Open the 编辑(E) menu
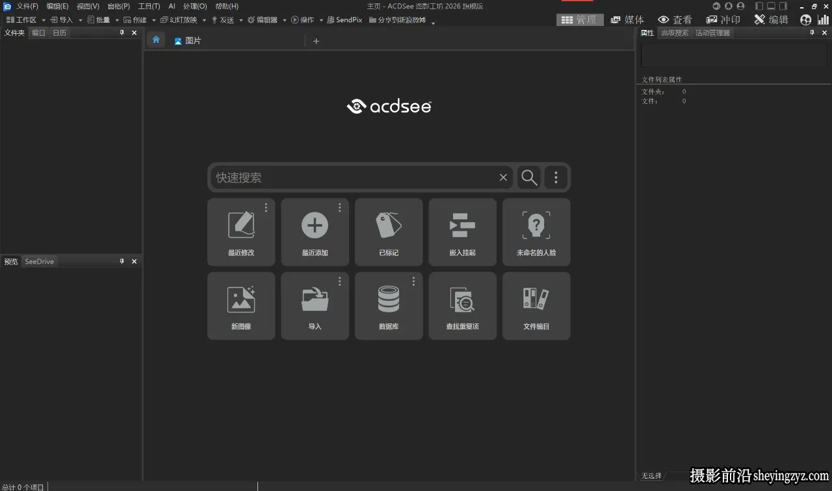Viewport: 832px width, 491px height. tap(57, 6)
